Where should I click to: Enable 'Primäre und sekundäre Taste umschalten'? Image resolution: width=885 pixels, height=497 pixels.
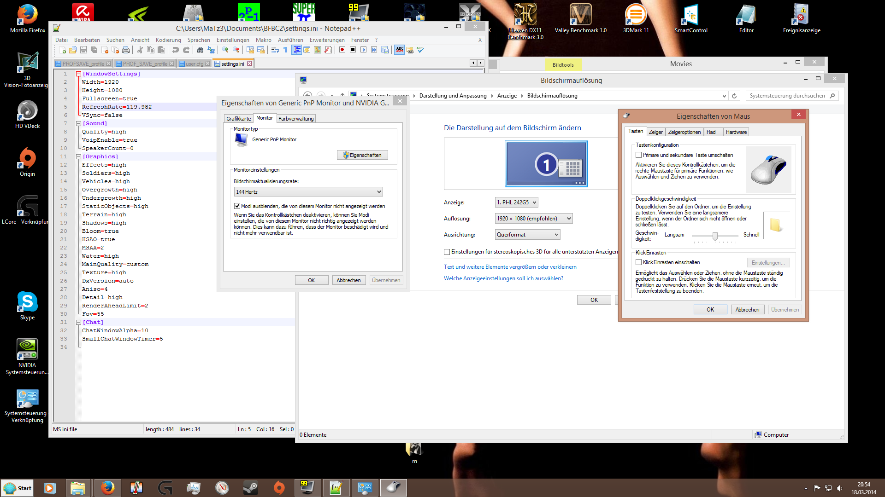pos(638,155)
